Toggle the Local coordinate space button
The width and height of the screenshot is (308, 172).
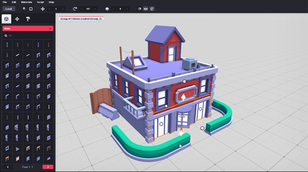(x=9, y=9)
